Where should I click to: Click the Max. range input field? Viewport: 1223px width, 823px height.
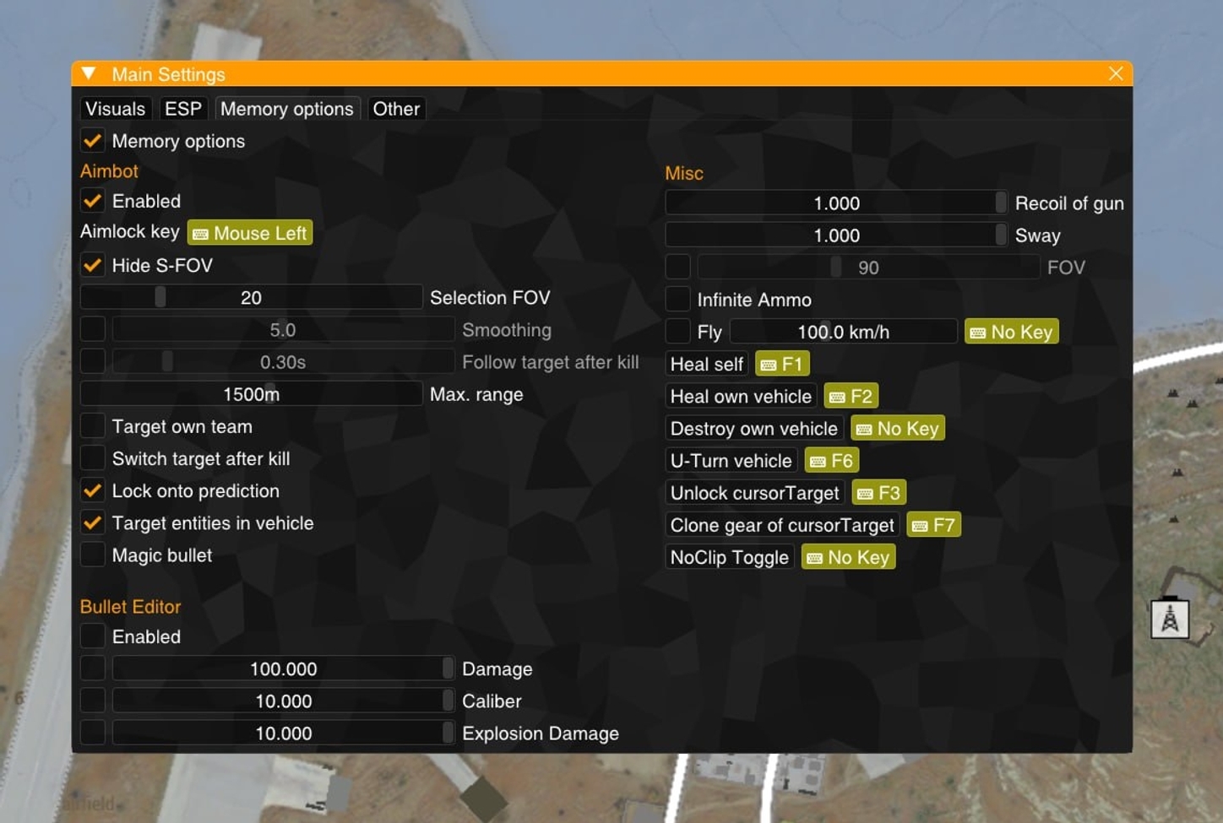[251, 393]
